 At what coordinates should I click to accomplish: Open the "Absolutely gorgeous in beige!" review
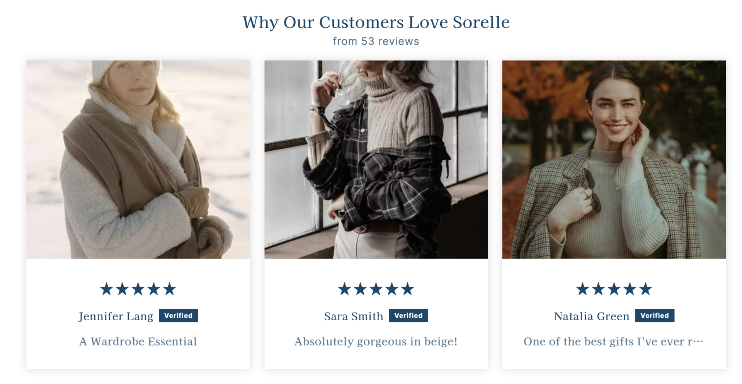(376, 342)
